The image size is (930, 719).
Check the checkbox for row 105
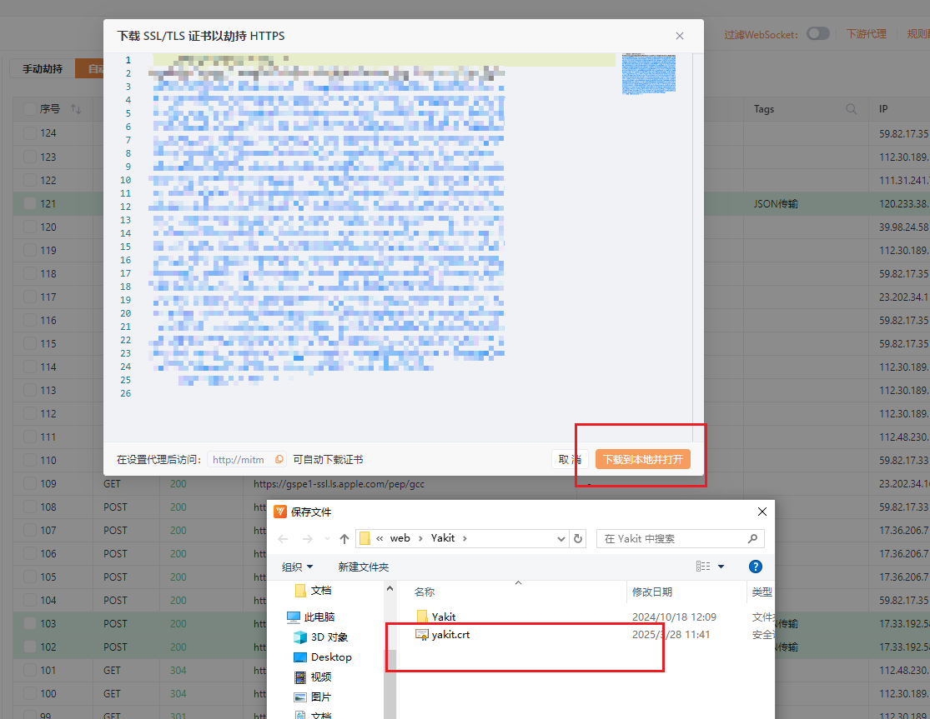30,577
